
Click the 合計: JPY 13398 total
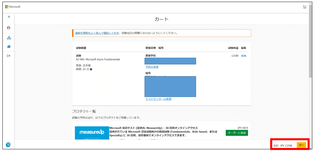[282, 145]
